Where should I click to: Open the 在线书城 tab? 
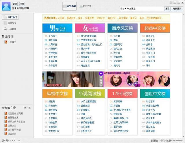click(69, 6)
